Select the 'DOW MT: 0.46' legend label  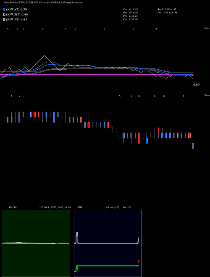(x=17, y=15)
